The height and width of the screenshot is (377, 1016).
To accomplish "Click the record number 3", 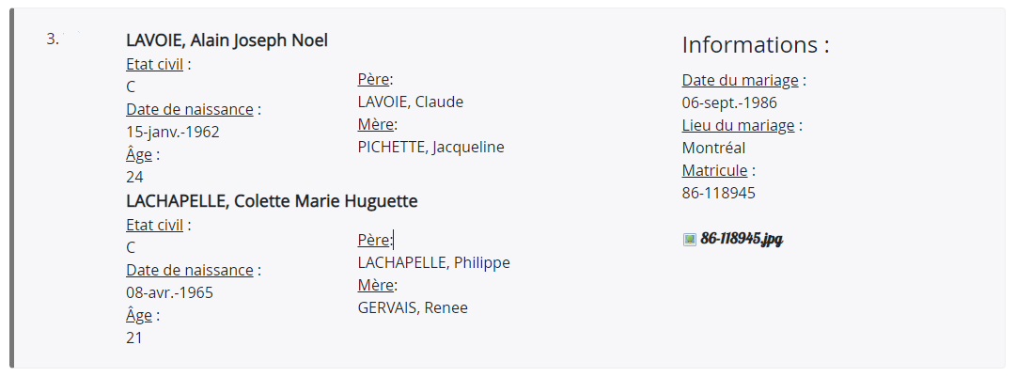I will [52, 39].
